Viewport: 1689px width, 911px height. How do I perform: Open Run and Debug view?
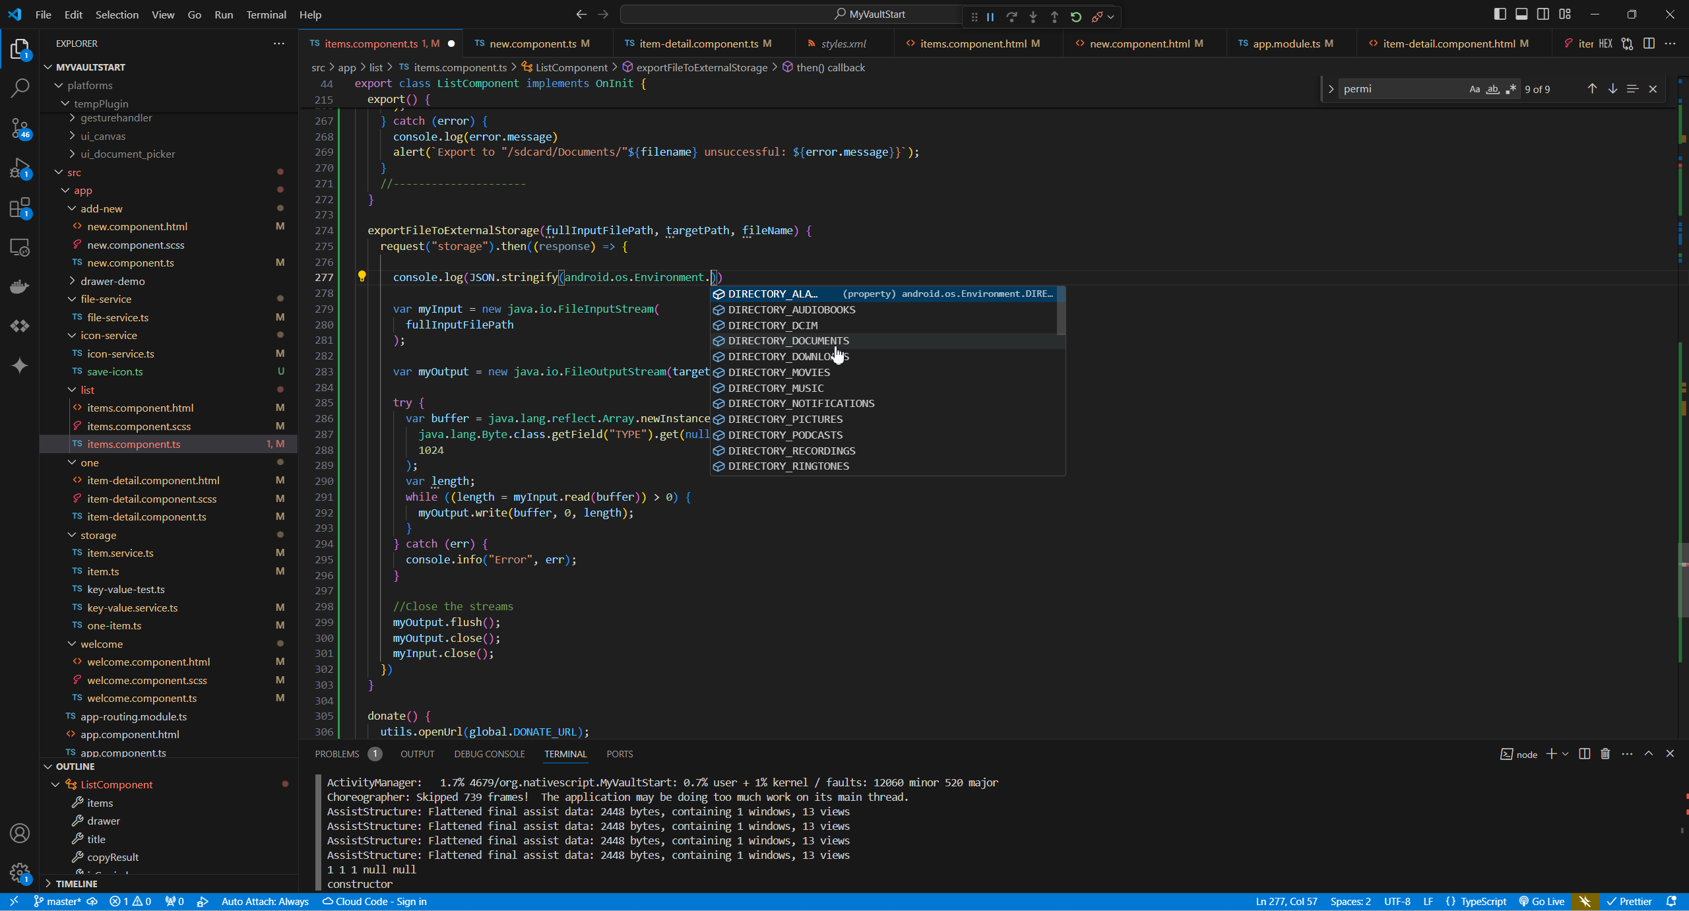point(20,168)
